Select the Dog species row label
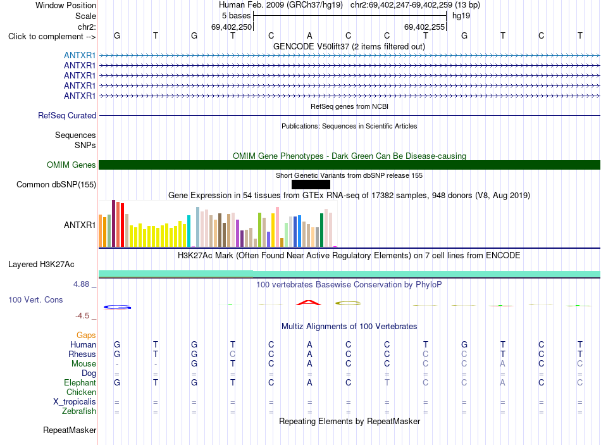601x445 pixels. [89, 373]
